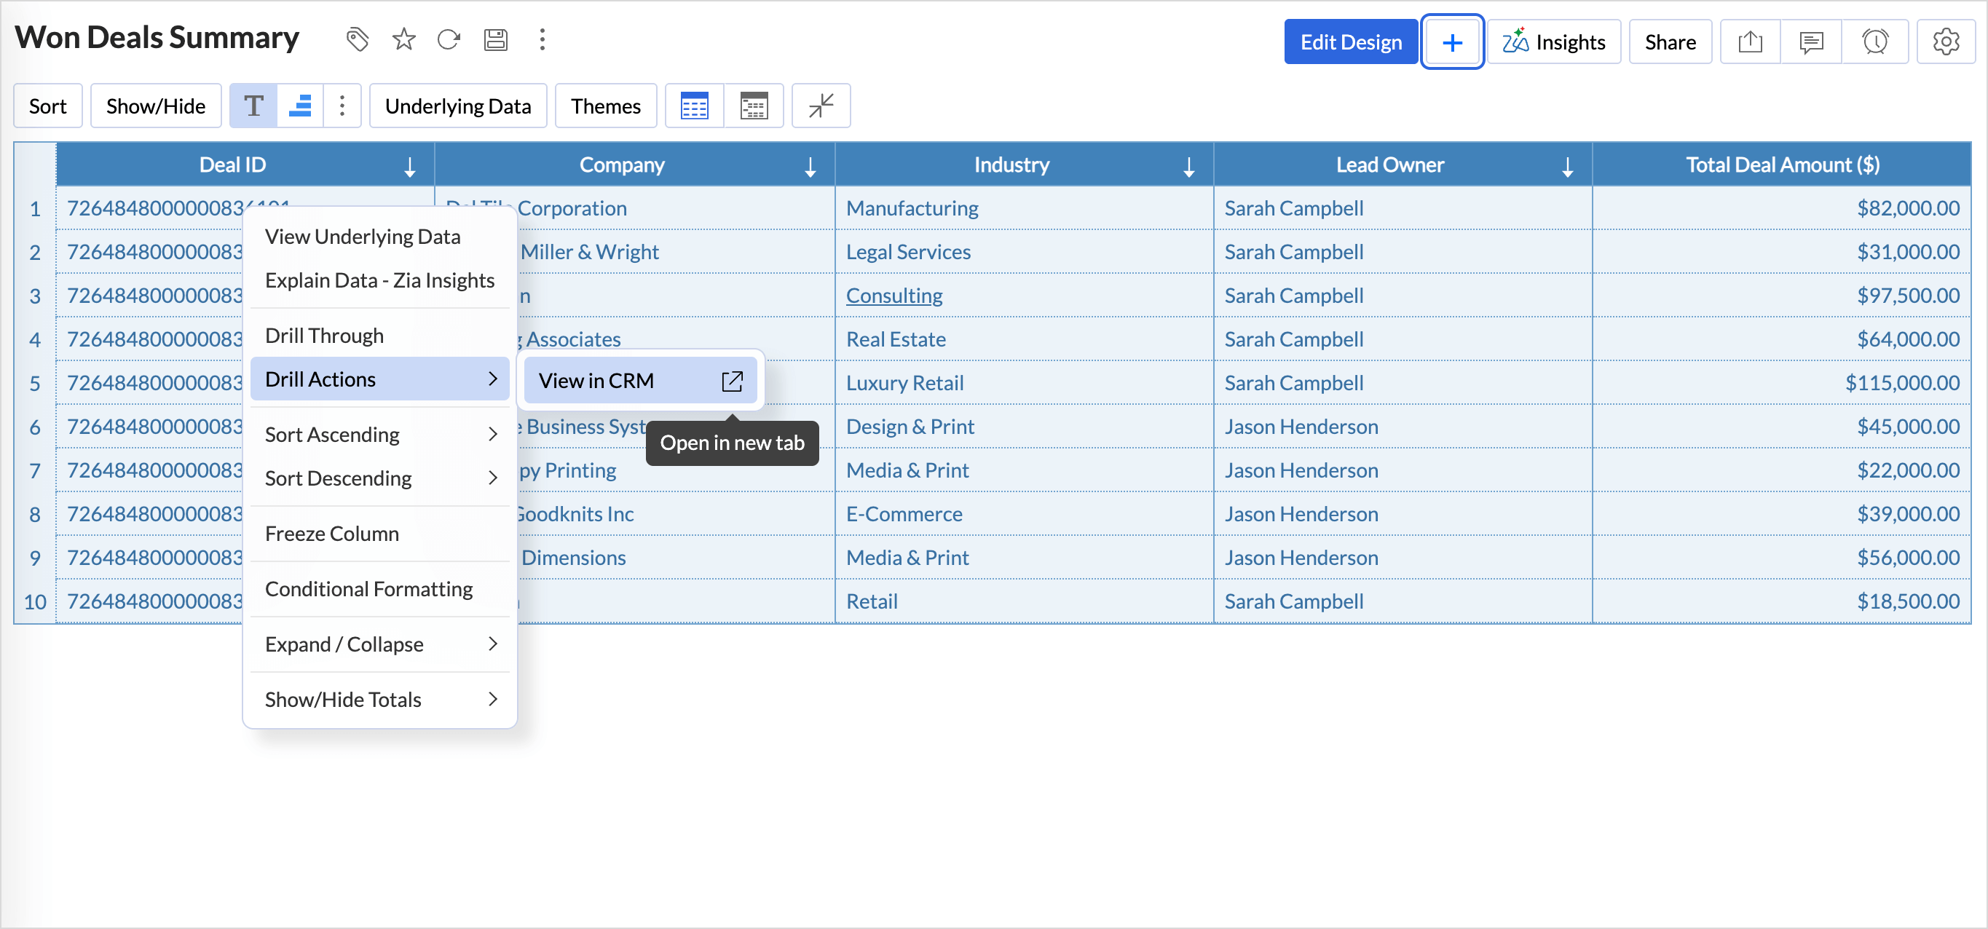Click the tag icon beside the title
Viewport: 1988px width, 929px height.
[357, 39]
